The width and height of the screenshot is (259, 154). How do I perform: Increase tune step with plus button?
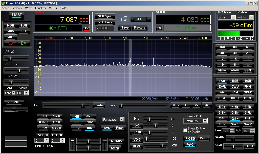click(x=149, y=19)
